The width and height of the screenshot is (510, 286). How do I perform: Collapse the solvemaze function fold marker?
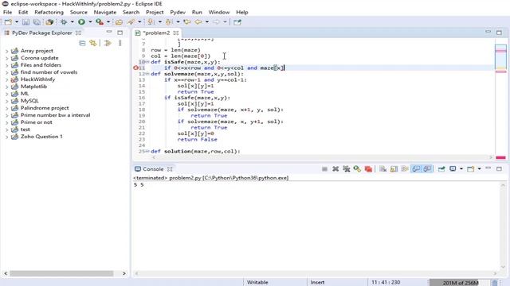pos(147,74)
